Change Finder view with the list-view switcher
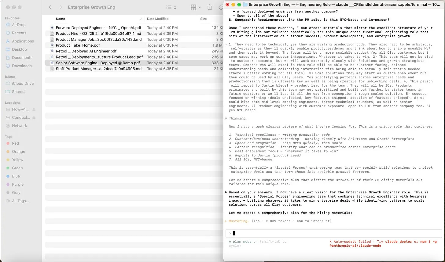445x262 pixels. [171, 7]
